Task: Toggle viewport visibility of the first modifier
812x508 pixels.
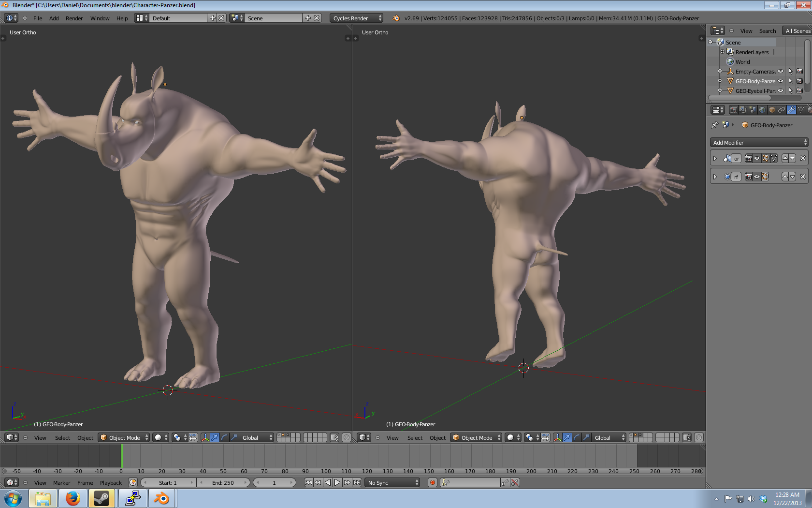Action: tap(757, 158)
